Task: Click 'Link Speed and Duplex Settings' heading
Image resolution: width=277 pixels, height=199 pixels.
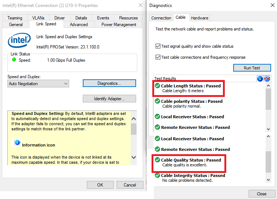Action: pos(64,37)
